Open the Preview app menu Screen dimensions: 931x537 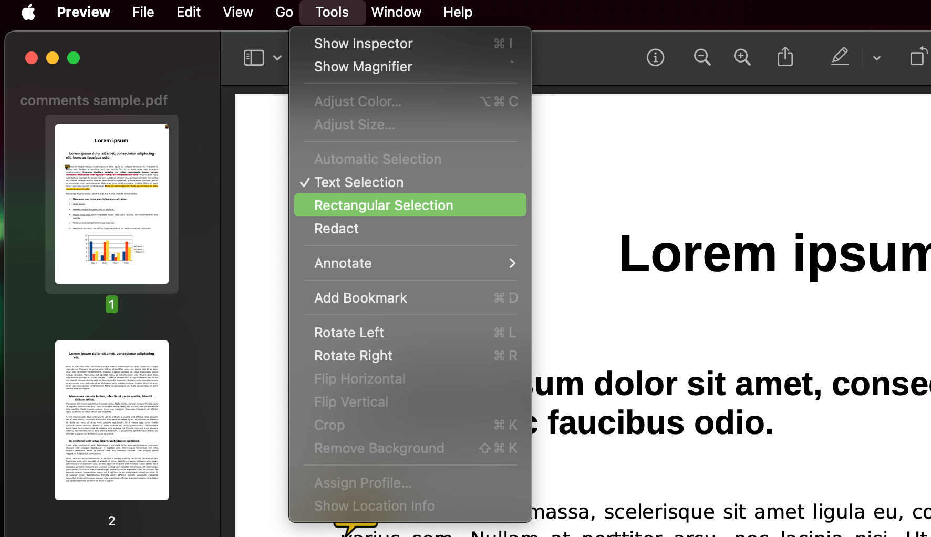pyautogui.click(x=84, y=12)
